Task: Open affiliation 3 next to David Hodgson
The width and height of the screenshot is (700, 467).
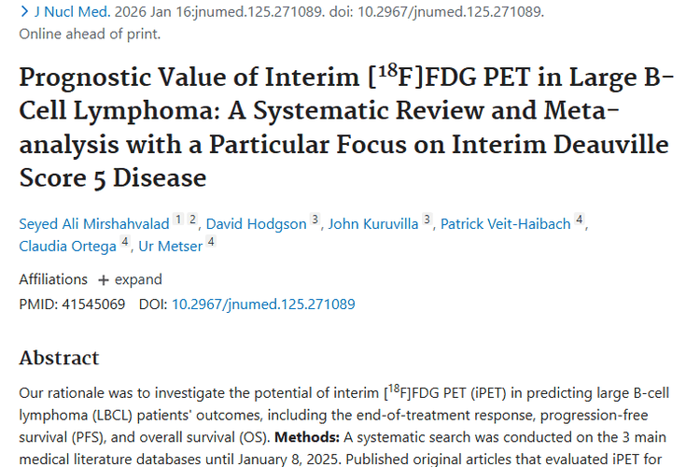Action: click(x=315, y=220)
